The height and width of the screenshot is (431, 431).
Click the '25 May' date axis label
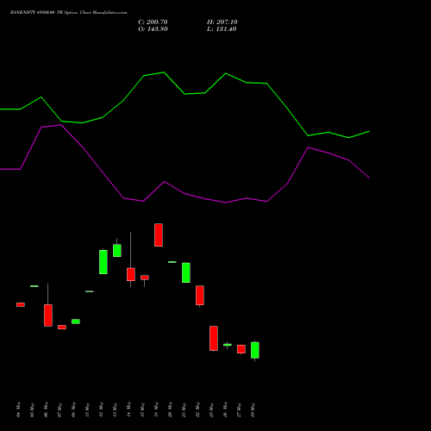(x=211, y=409)
